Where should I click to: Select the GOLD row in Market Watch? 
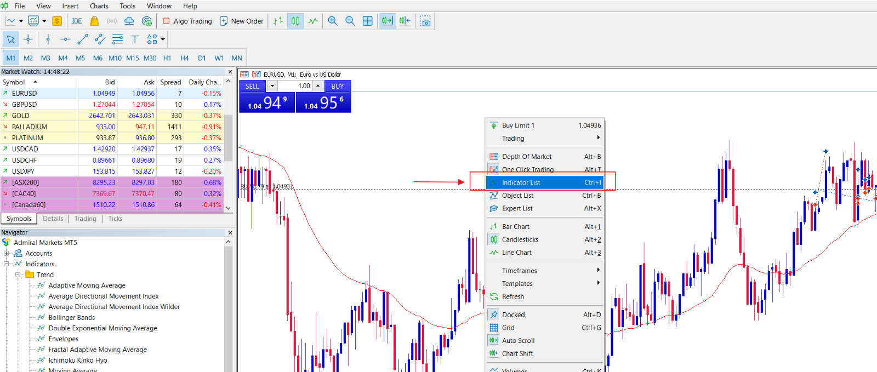112,116
